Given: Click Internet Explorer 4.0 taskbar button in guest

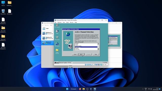Looking at the screenshot, I should pos(66,63).
